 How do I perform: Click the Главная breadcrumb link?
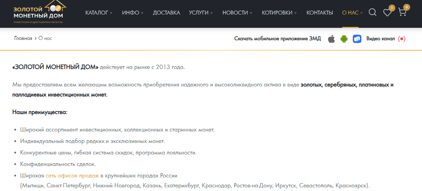pos(23,38)
